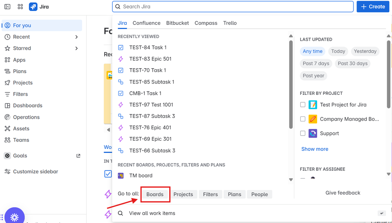Select the Past 7 days chip
This screenshot has height=223, width=392.
[316, 63]
